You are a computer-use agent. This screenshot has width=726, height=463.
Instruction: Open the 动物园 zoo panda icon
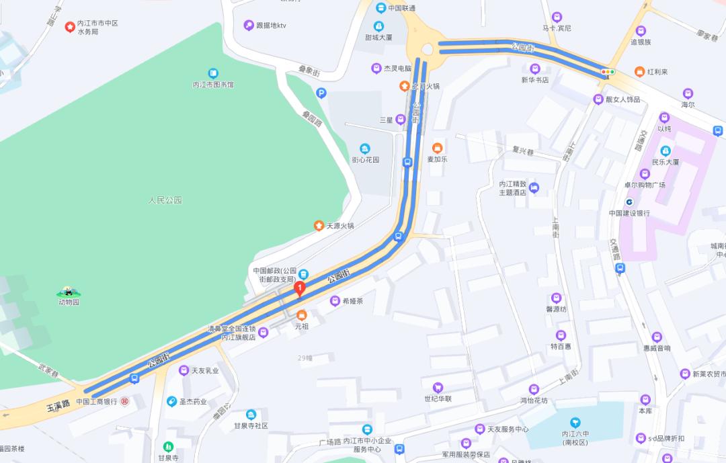pyautogui.click(x=69, y=292)
